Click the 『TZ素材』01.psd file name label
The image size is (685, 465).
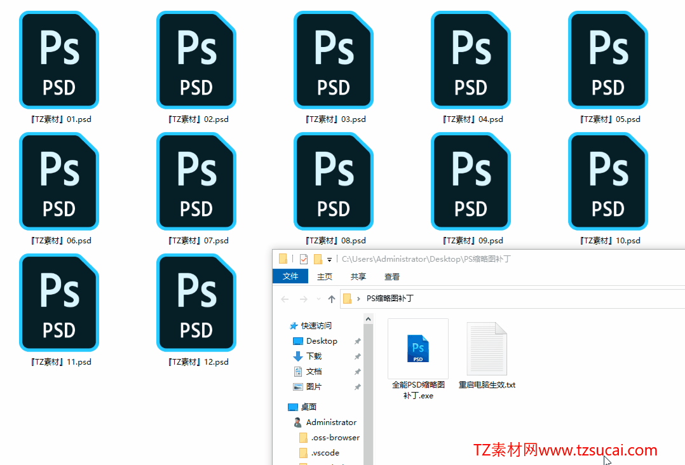tap(60, 119)
